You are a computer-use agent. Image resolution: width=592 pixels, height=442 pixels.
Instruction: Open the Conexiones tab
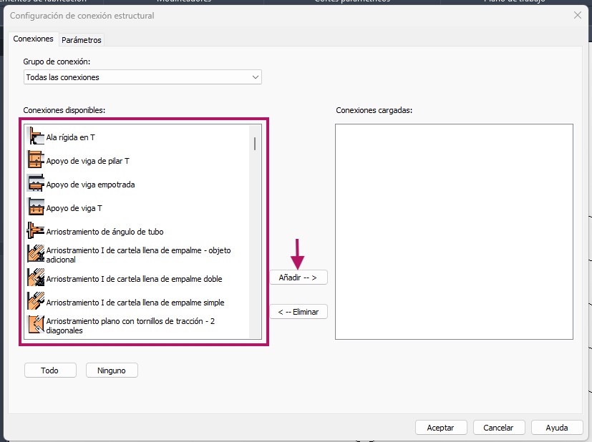[x=34, y=39]
